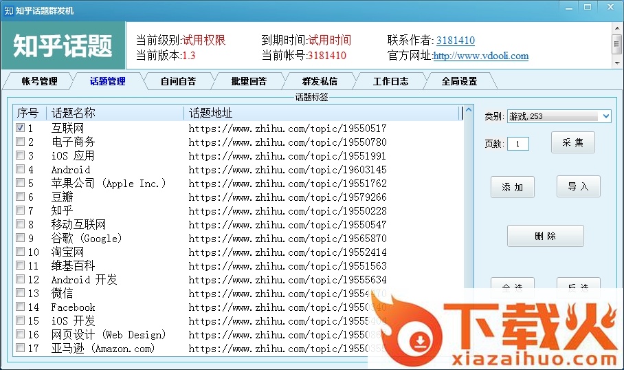Switch to the 帐号管理 tab
The height and width of the screenshot is (370, 624).
tap(39, 81)
